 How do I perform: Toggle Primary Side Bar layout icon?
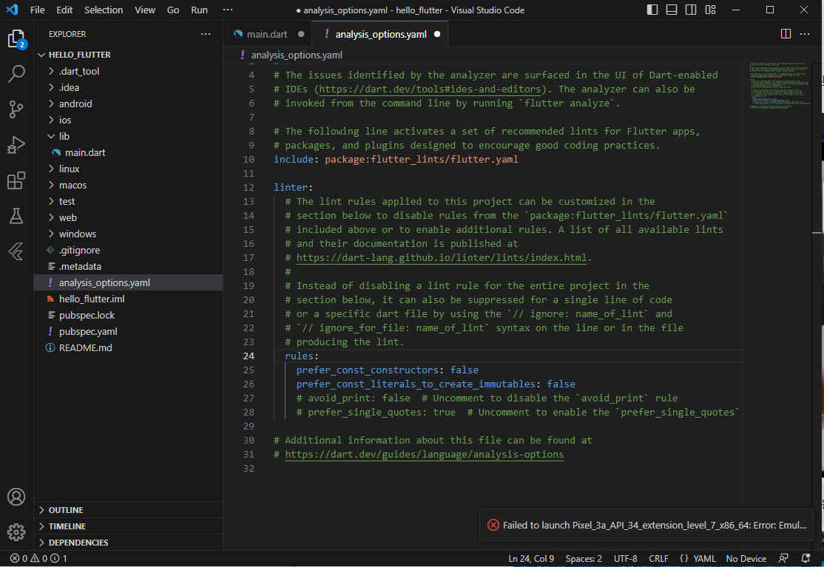[652, 10]
